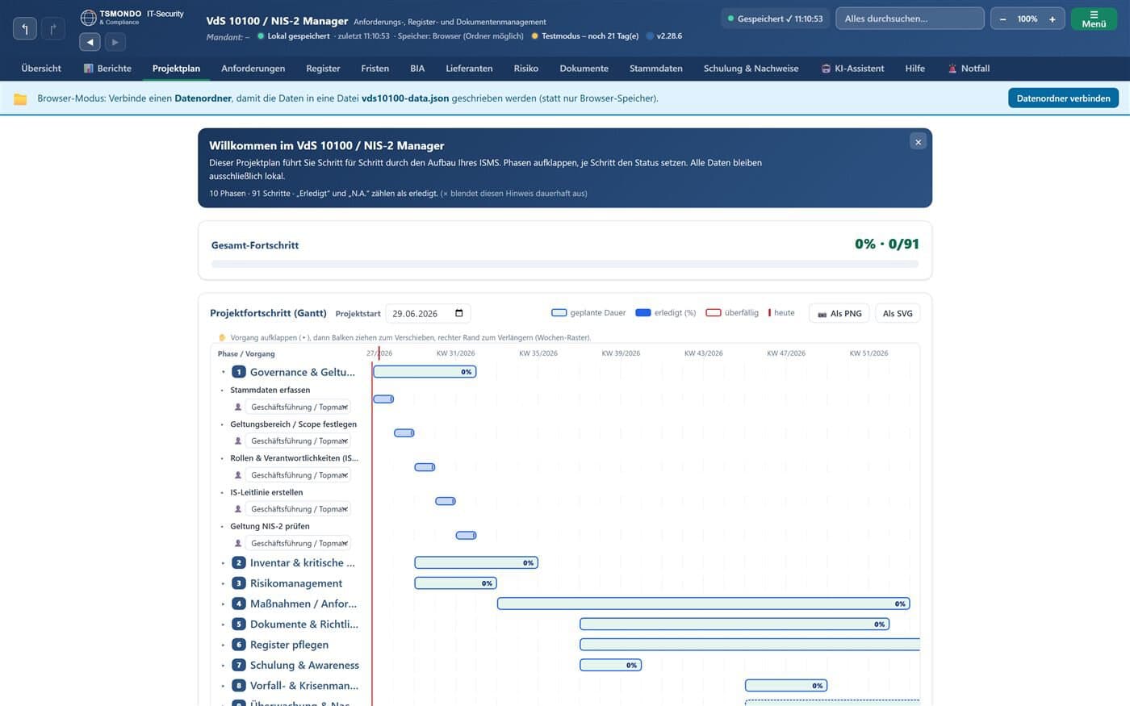Expand the Dokumente & Richtli... phase

(x=224, y=624)
